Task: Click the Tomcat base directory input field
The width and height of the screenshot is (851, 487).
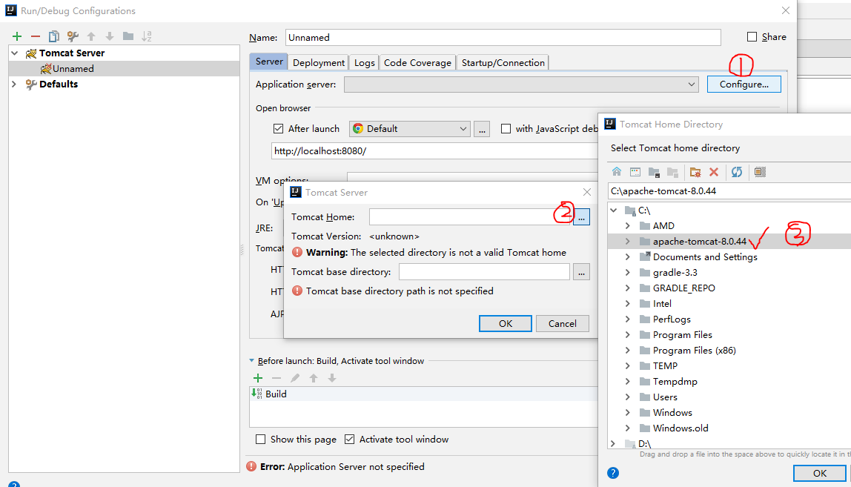Action: point(484,272)
